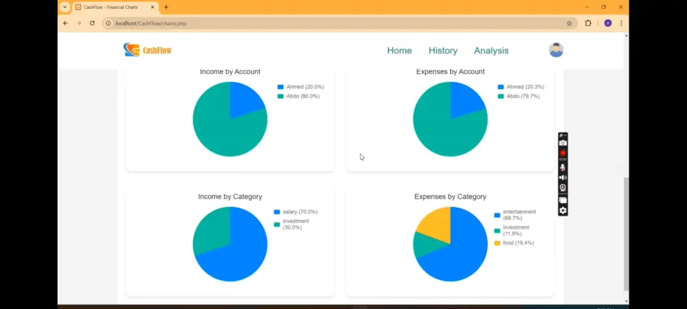Toggle food (19.4%) legend entry
The image size is (687, 309).
[514, 243]
